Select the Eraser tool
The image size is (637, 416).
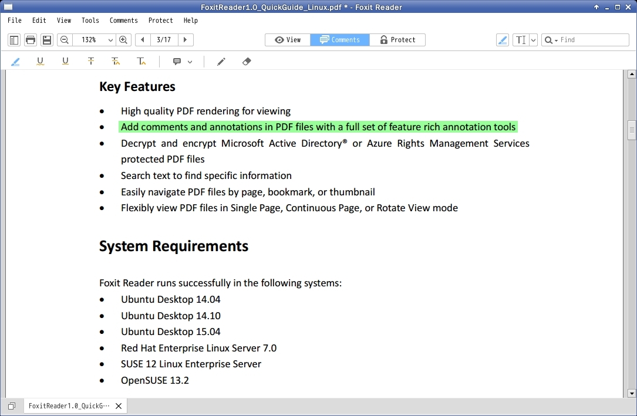247,62
